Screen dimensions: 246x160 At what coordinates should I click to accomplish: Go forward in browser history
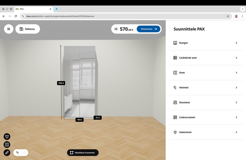[10, 16]
